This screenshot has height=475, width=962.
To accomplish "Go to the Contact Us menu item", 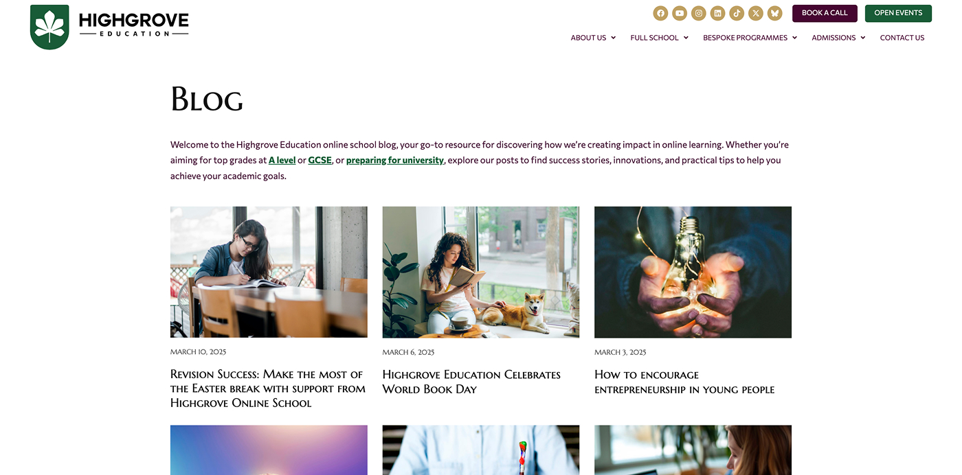I will 902,38.
